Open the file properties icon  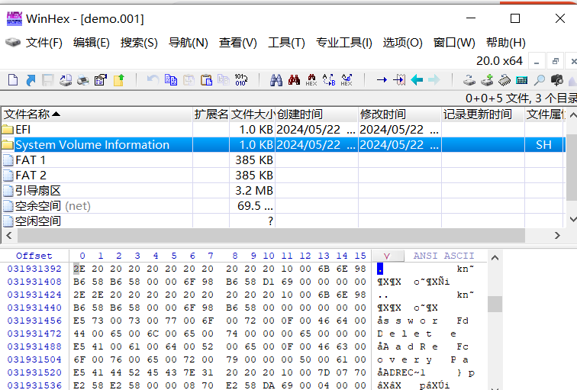[x=101, y=80]
